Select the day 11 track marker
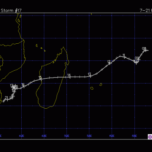 tap(125, 57)
